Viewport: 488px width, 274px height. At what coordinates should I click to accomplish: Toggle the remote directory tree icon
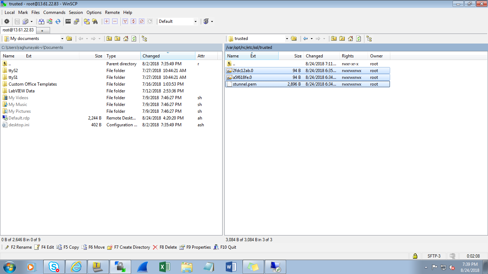tap(369, 39)
